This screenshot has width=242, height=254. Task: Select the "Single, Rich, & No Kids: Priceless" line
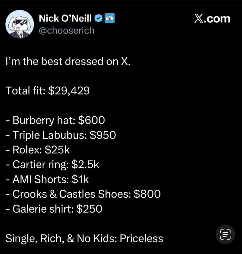tap(84, 238)
